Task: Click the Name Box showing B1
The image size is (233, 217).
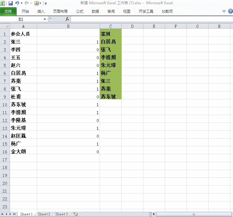Action: (21, 19)
